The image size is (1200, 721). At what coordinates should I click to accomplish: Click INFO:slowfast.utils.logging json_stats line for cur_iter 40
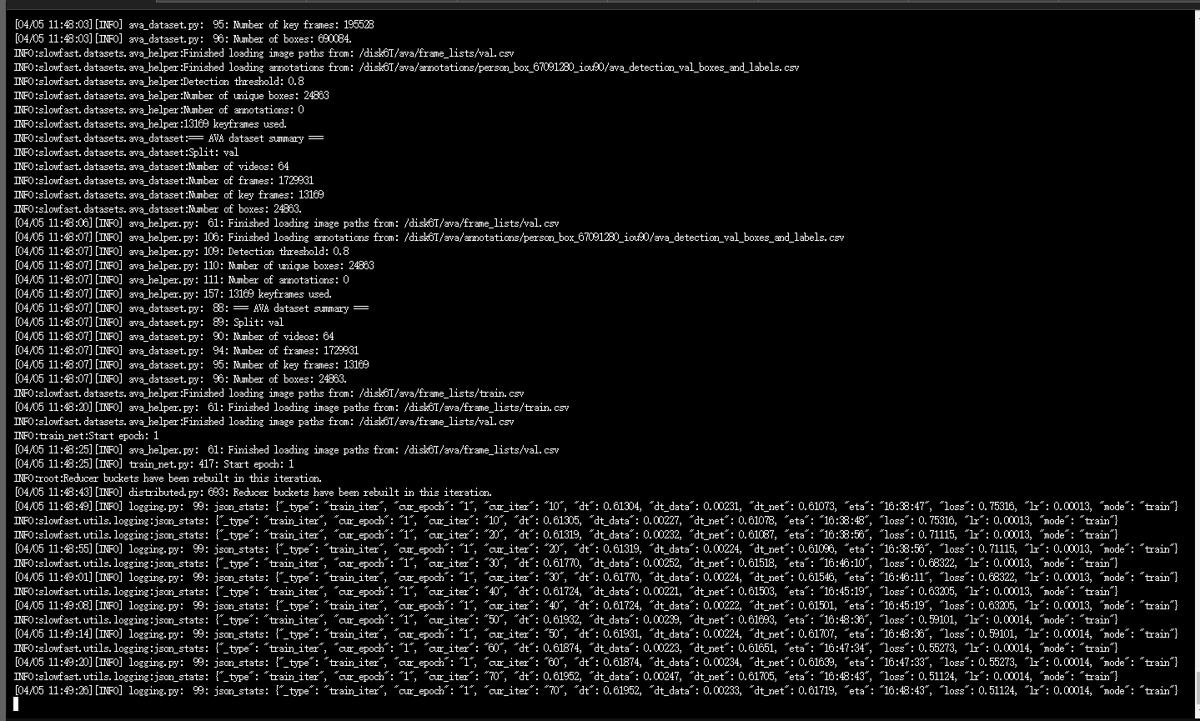566,592
